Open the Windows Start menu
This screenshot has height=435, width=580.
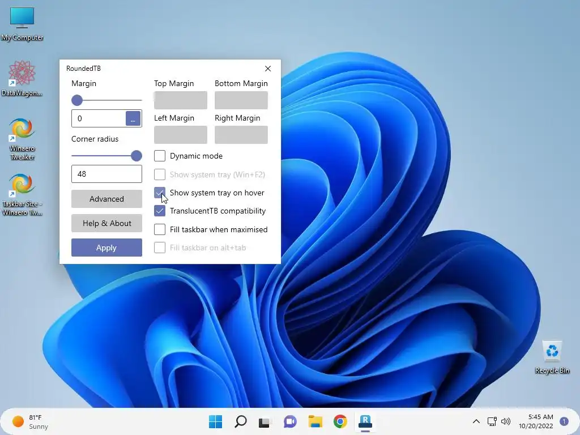[215, 421]
